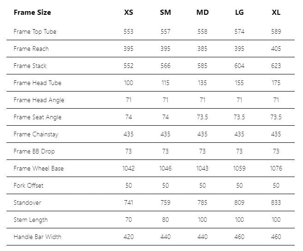Click the XL Standover value 833
Viewport: 303px width, 251px height.
pyautogui.click(x=276, y=202)
